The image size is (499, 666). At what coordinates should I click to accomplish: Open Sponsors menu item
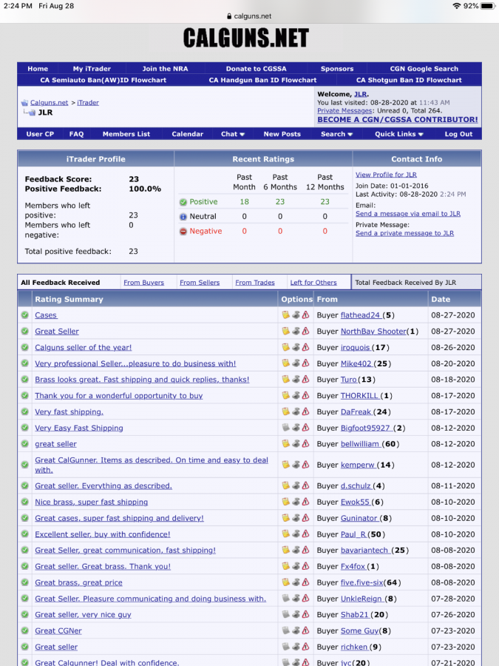click(x=337, y=68)
